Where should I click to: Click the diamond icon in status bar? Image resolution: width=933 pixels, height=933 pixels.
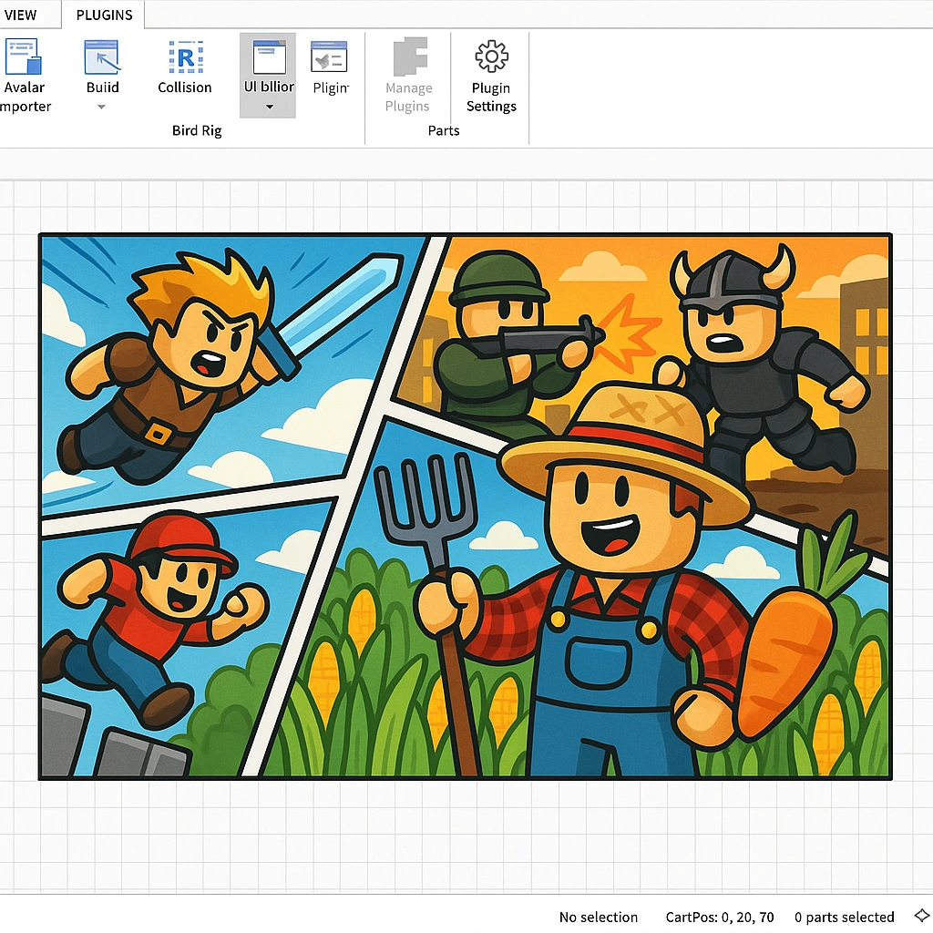point(922,915)
